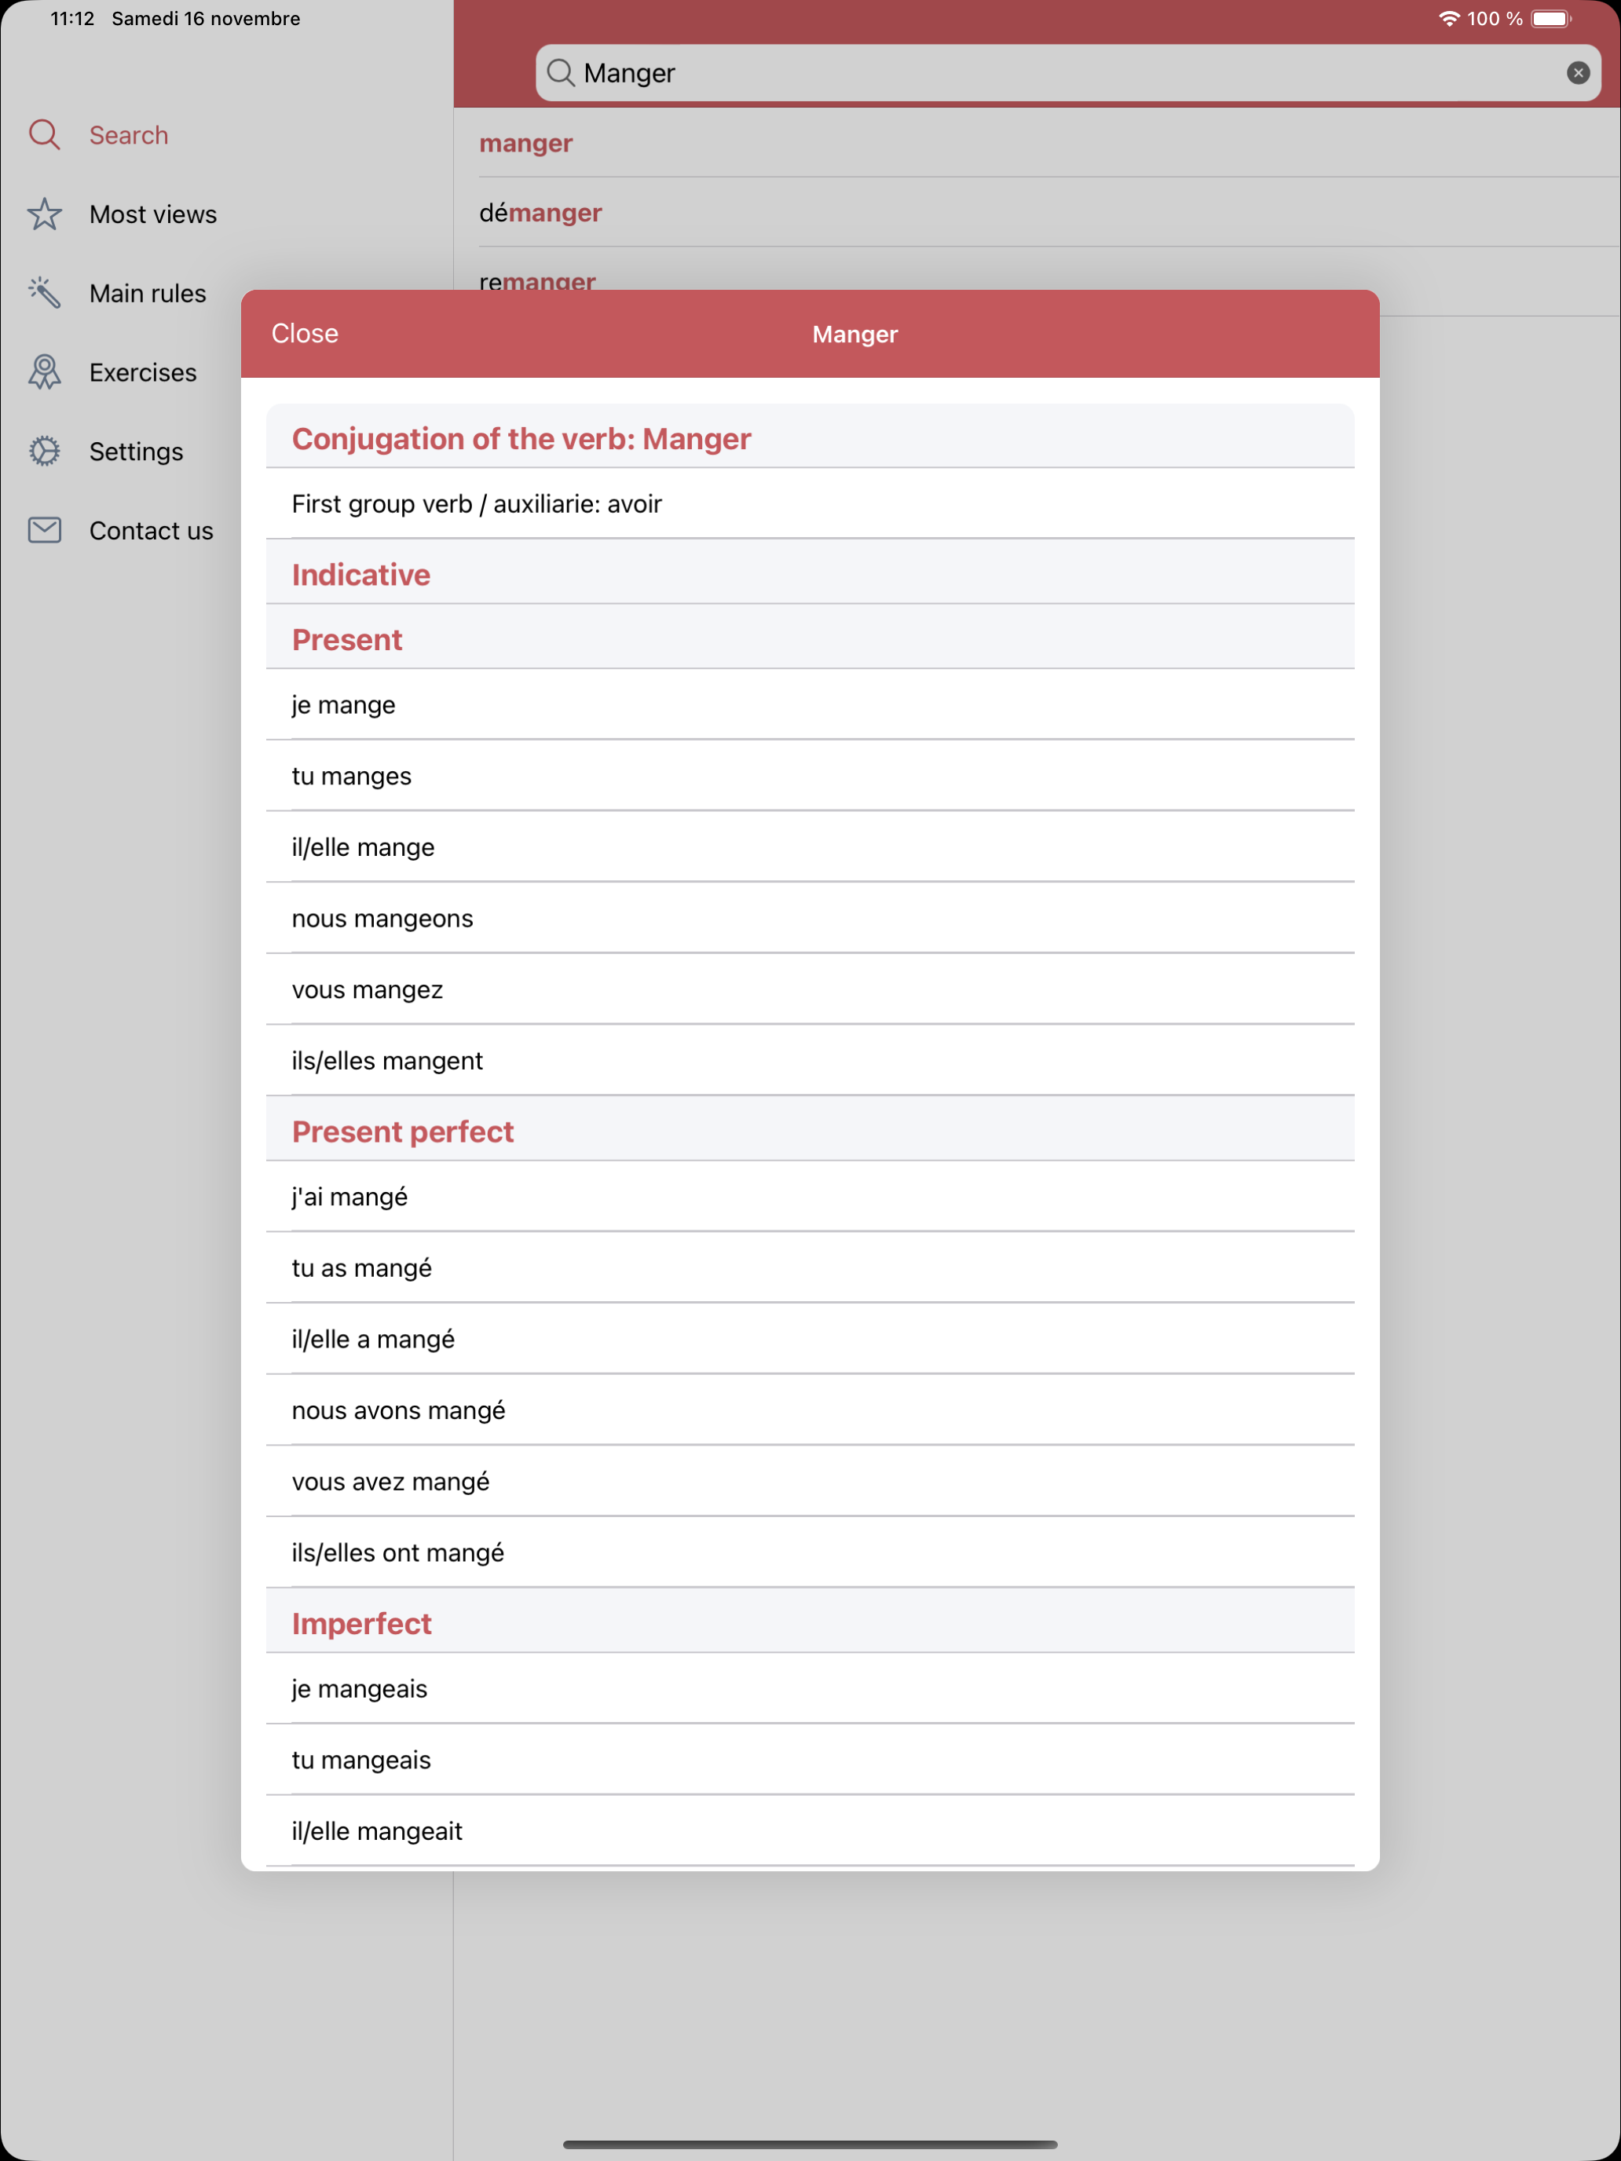The image size is (1621, 2161).
Task: Click the Contact us envelope icon
Action: coord(44,531)
